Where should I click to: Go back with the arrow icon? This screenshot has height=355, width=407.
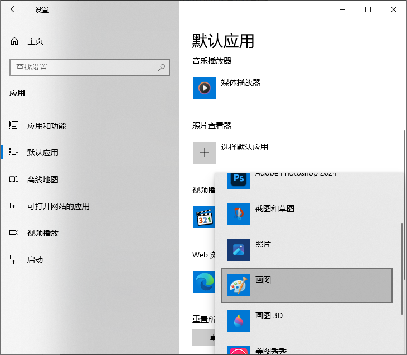(14, 9)
